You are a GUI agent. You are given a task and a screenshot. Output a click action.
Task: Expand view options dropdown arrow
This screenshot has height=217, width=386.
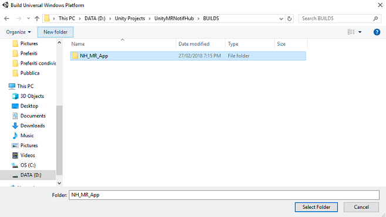point(360,32)
